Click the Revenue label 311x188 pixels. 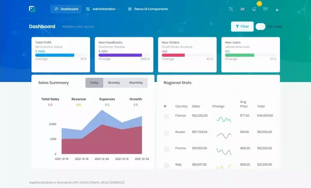(x=78, y=99)
